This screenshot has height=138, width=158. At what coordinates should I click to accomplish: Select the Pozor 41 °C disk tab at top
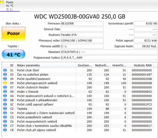pyautogui.click(x=10, y=6)
